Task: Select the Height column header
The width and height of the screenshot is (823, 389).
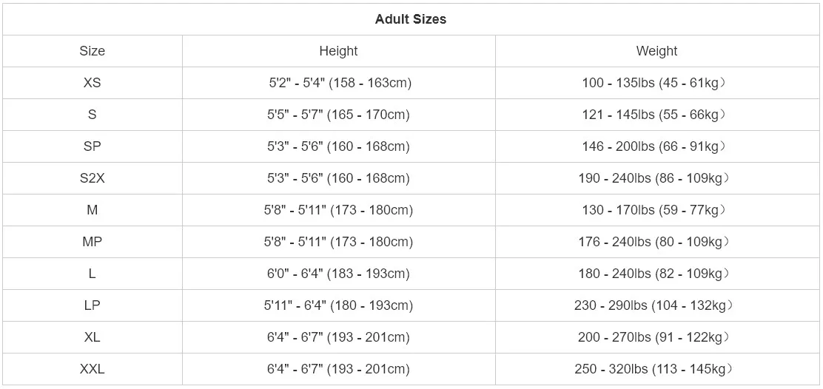Action: [x=338, y=51]
